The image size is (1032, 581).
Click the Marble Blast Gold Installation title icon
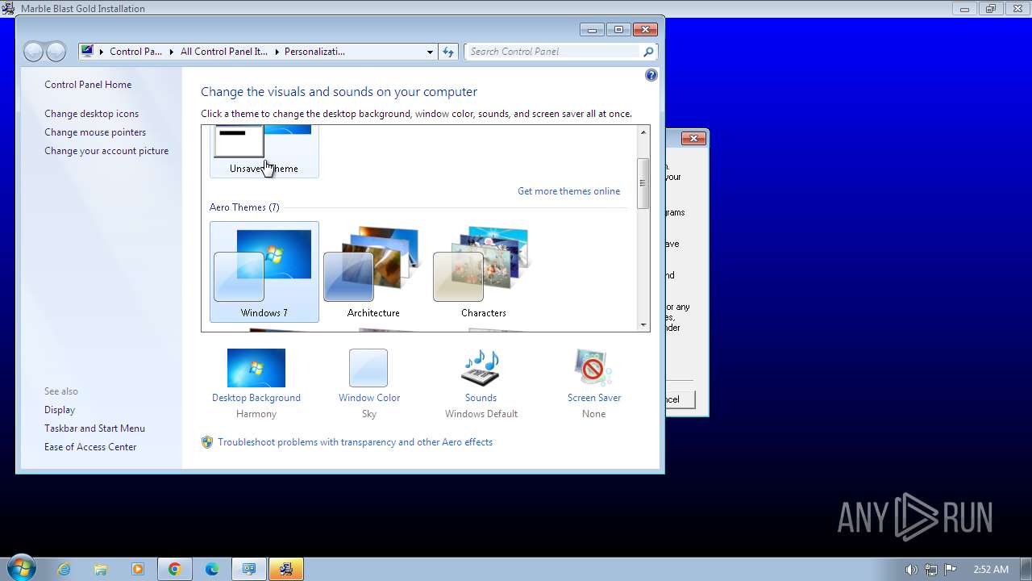[9, 9]
